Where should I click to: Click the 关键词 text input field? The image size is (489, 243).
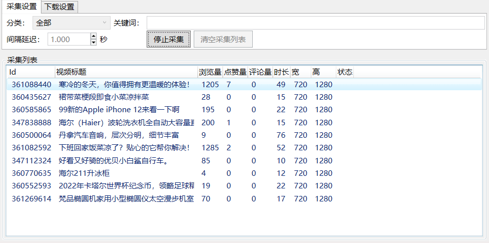click(x=315, y=23)
